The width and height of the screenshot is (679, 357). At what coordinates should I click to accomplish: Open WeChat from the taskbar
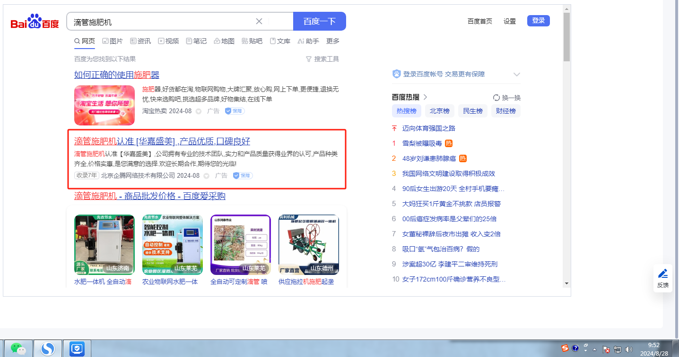tap(18, 349)
